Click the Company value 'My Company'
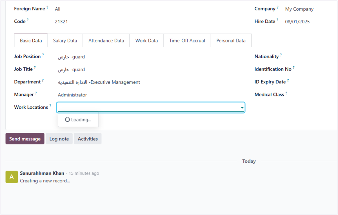 click(299, 9)
